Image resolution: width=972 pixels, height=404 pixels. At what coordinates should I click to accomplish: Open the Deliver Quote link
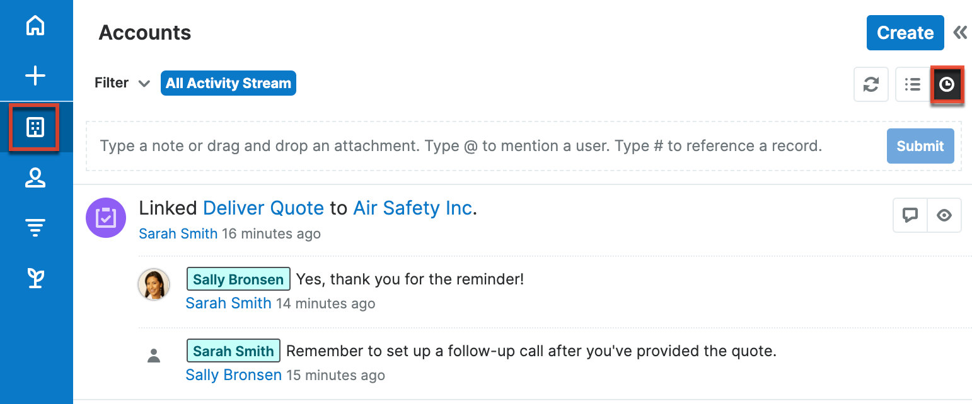point(263,208)
